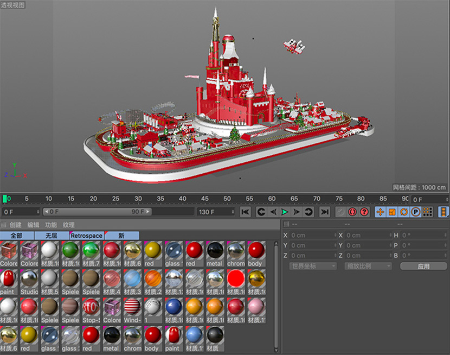Image resolution: width=450 pixels, height=355 pixels.
Task: Click left arrow of the preview range slider
Action: [46, 212]
